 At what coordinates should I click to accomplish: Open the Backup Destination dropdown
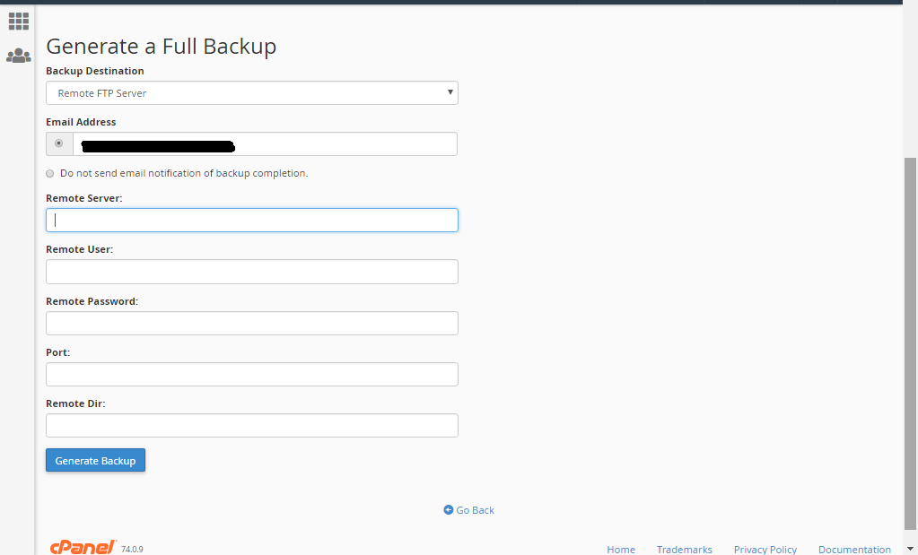(252, 93)
